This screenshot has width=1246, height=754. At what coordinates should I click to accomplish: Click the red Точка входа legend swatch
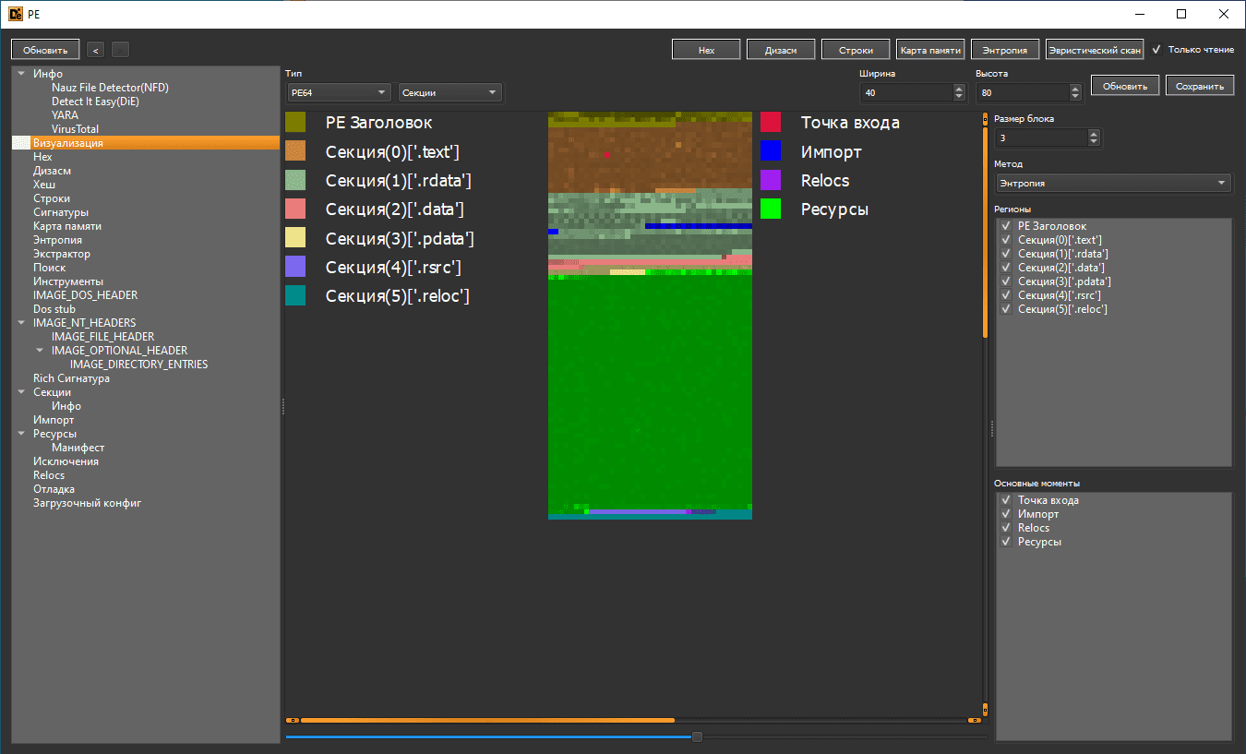[x=771, y=123]
